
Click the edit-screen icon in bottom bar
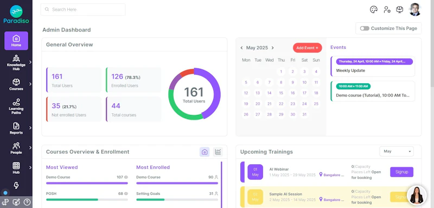click(x=16, y=202)
